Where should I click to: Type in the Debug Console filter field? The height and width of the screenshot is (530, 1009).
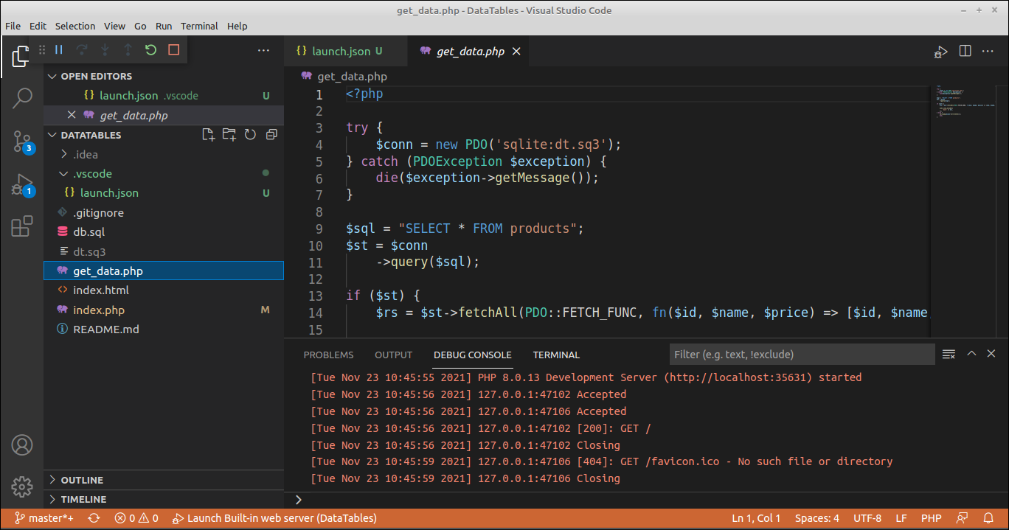(802, 355)
